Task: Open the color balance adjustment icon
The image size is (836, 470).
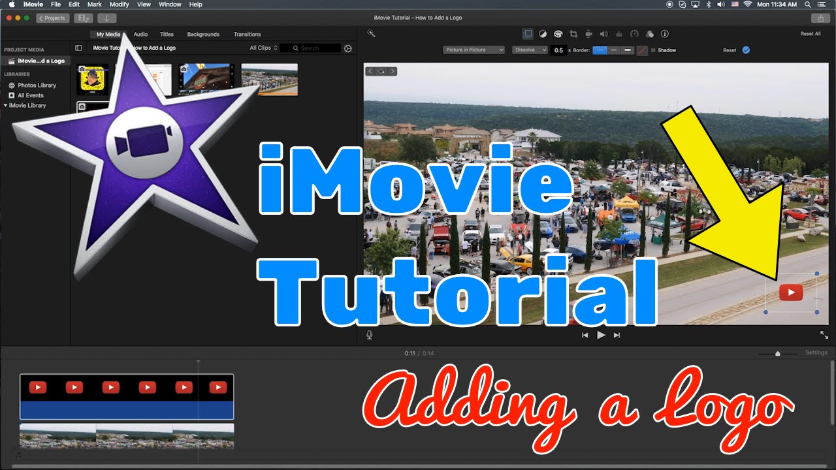Action: 543,34
